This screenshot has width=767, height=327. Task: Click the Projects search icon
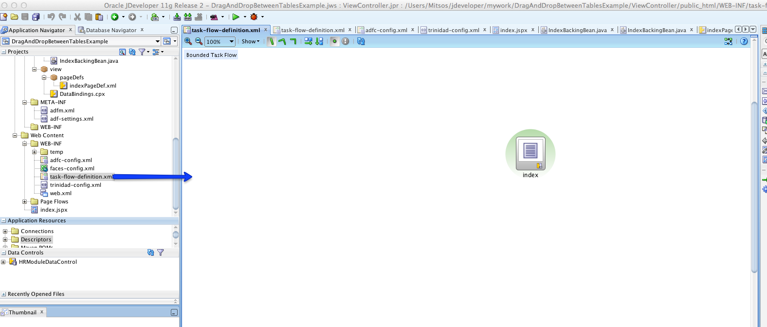[123, 52]
